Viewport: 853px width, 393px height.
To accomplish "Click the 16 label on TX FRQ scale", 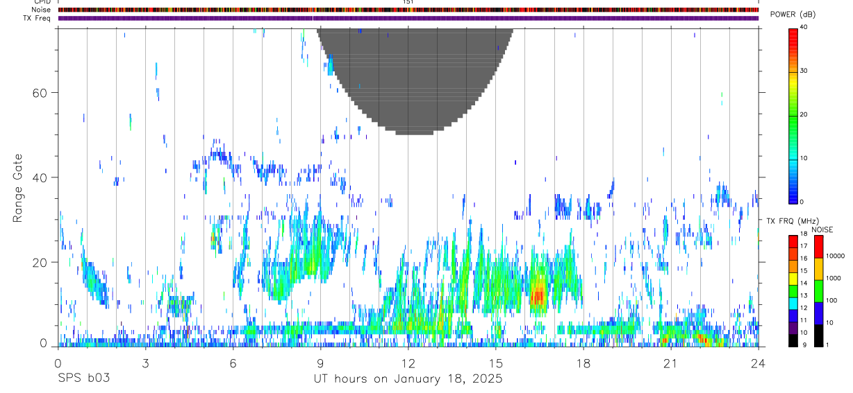I will (x=804, y=259).
